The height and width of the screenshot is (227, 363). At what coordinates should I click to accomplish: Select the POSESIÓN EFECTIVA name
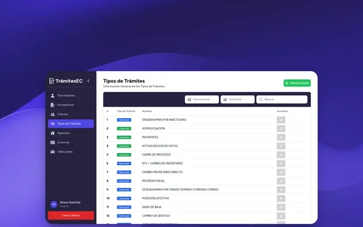[155, 198]
